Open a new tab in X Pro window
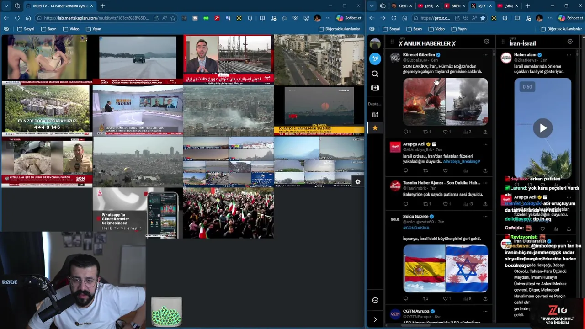 527,6
